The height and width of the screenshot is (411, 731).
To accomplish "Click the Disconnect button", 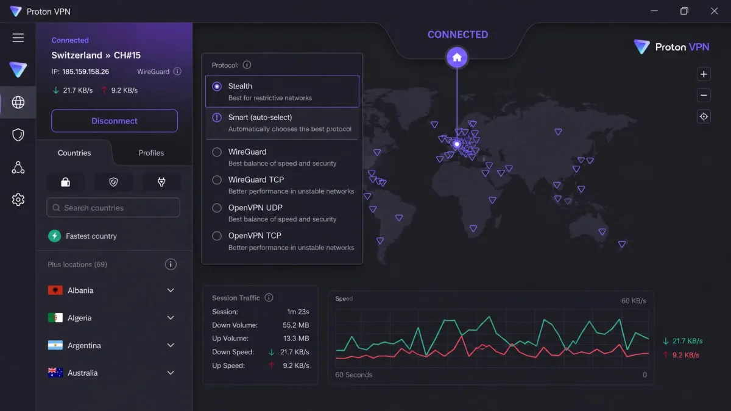I will 115,121.
